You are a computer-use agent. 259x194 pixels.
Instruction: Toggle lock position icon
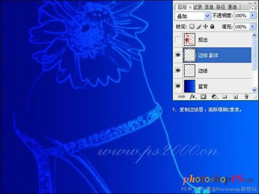click(205, 26)
